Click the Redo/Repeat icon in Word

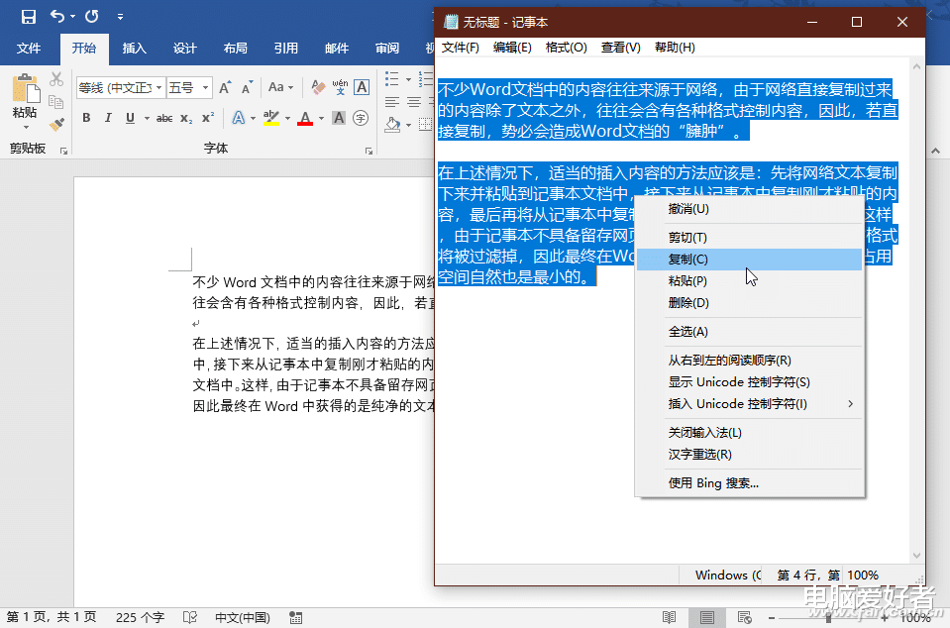tap(91, 17)
